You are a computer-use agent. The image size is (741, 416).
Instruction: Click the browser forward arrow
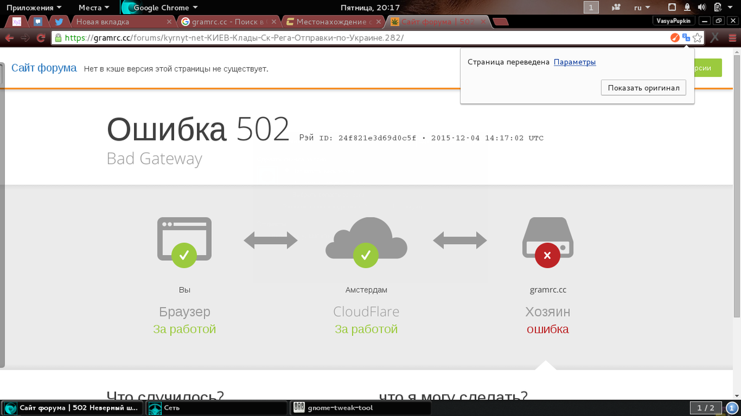pos(25,38)
